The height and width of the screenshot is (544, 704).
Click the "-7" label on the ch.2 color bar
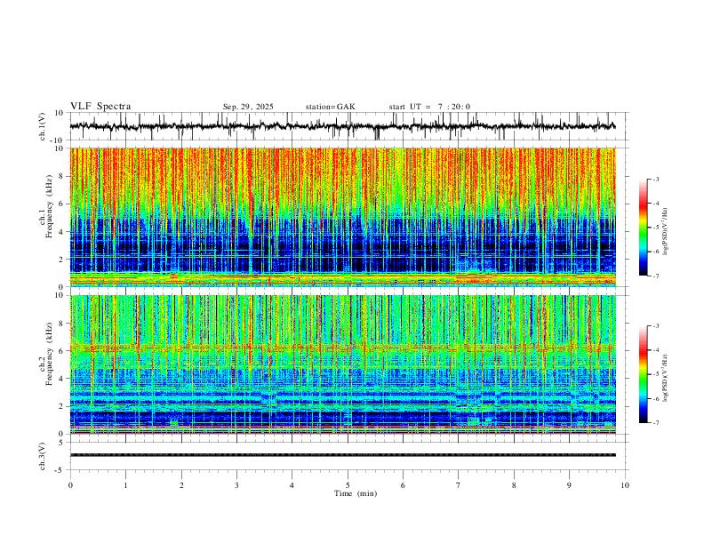656,423
